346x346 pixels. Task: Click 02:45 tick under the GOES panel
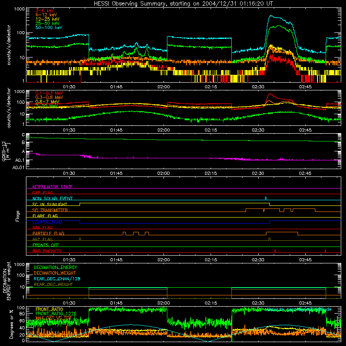pyautogui.click(x=305, y=173)
